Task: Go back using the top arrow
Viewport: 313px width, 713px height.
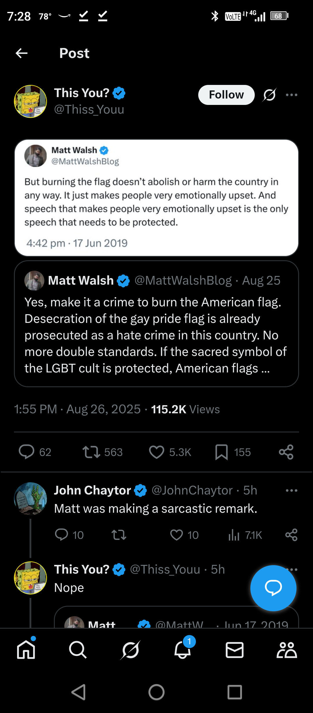Action: tap(21, 53)
